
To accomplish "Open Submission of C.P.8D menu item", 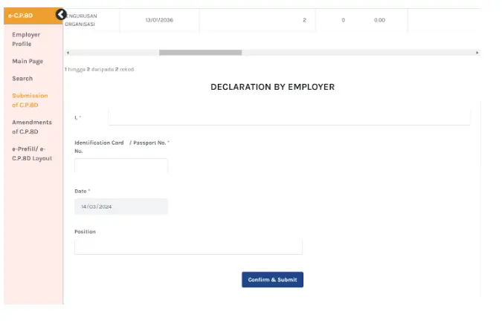I will click(30, 100).
